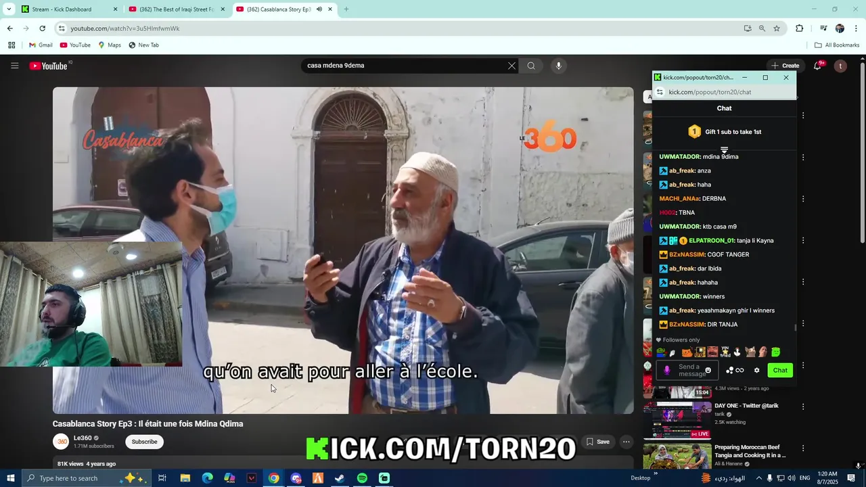Open the Chrome extensions puzzle icon
The height and width of the screenshot is (487, 866).
tap(799, 28)
